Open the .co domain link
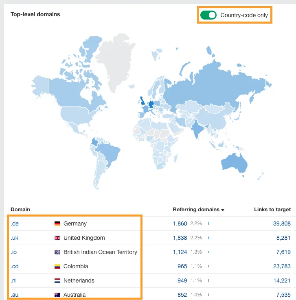The image size is (296, 300). (15, 266)
